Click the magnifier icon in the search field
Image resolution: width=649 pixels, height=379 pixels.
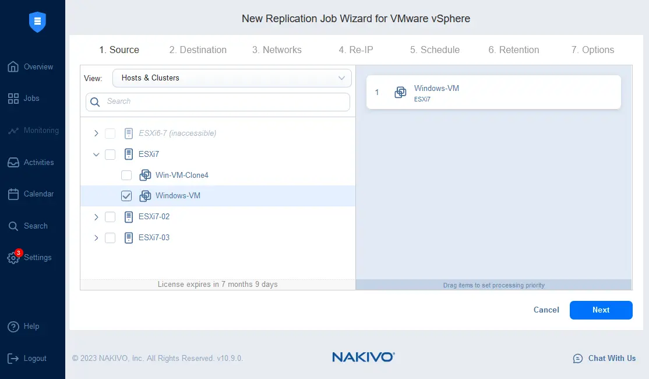tap(95, 102)
